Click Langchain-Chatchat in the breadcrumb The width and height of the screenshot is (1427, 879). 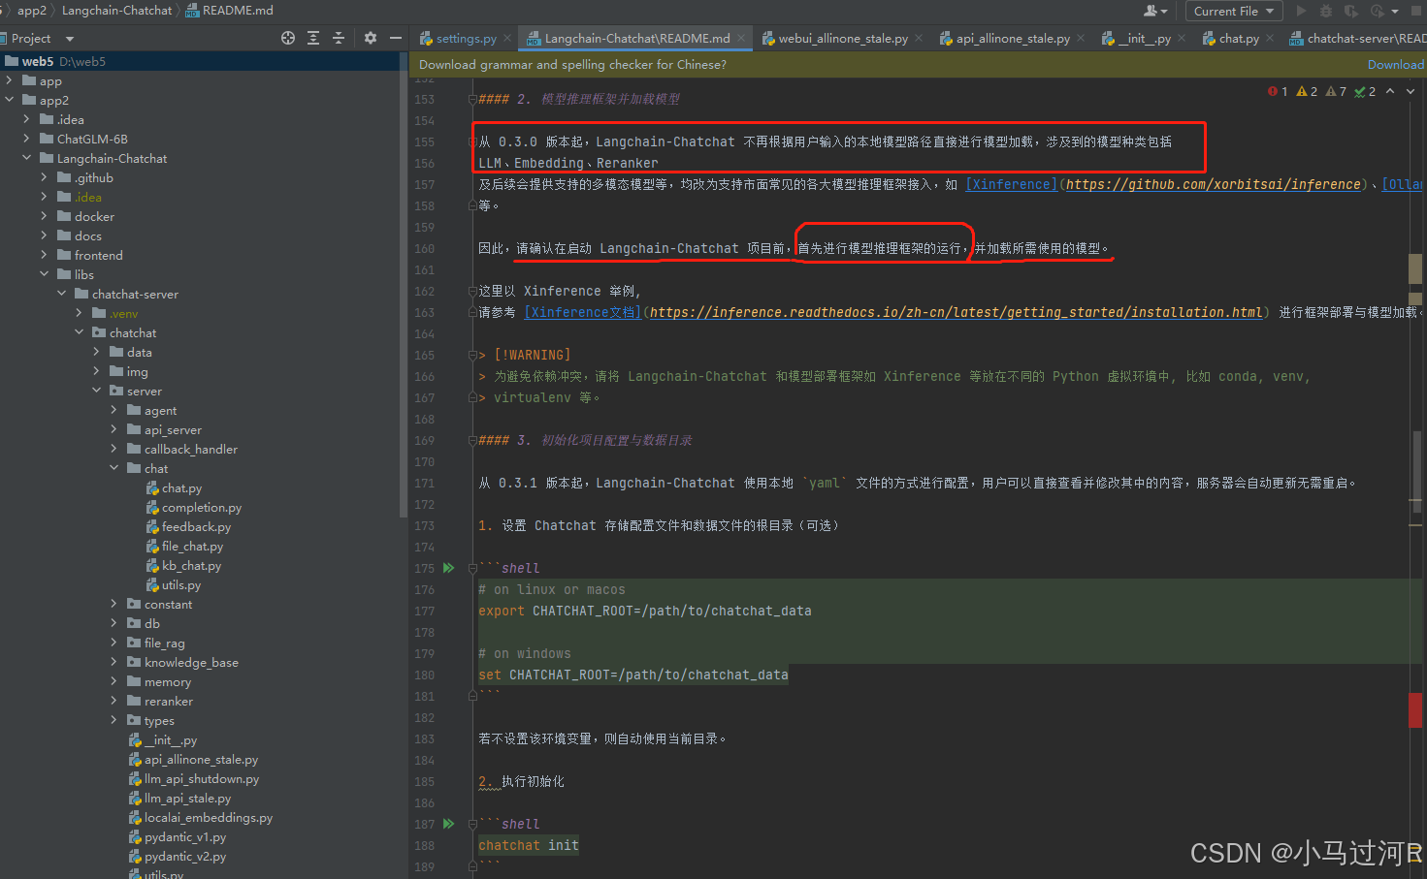[x=116, y=11]
